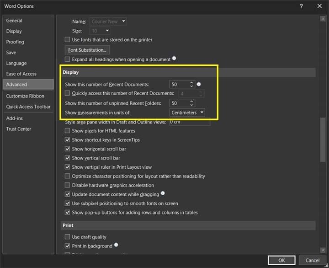This screenshot has height=268, width=329.
Task: Click info icon beside Update document content while dragging
Action: [163, 193]
